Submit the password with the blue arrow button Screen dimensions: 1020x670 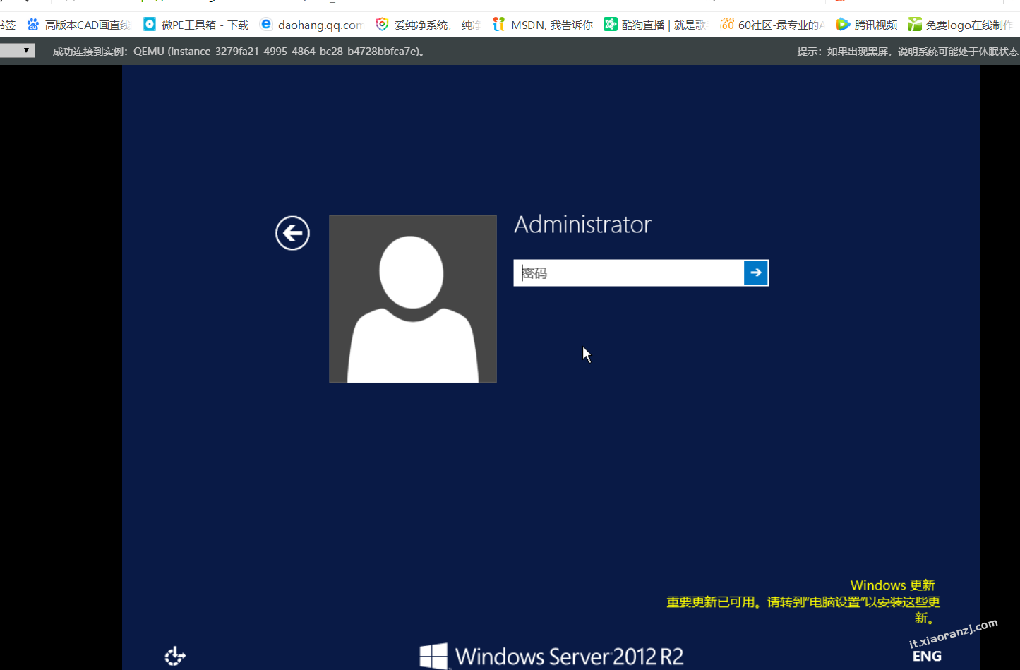click(x=756, y=273)
